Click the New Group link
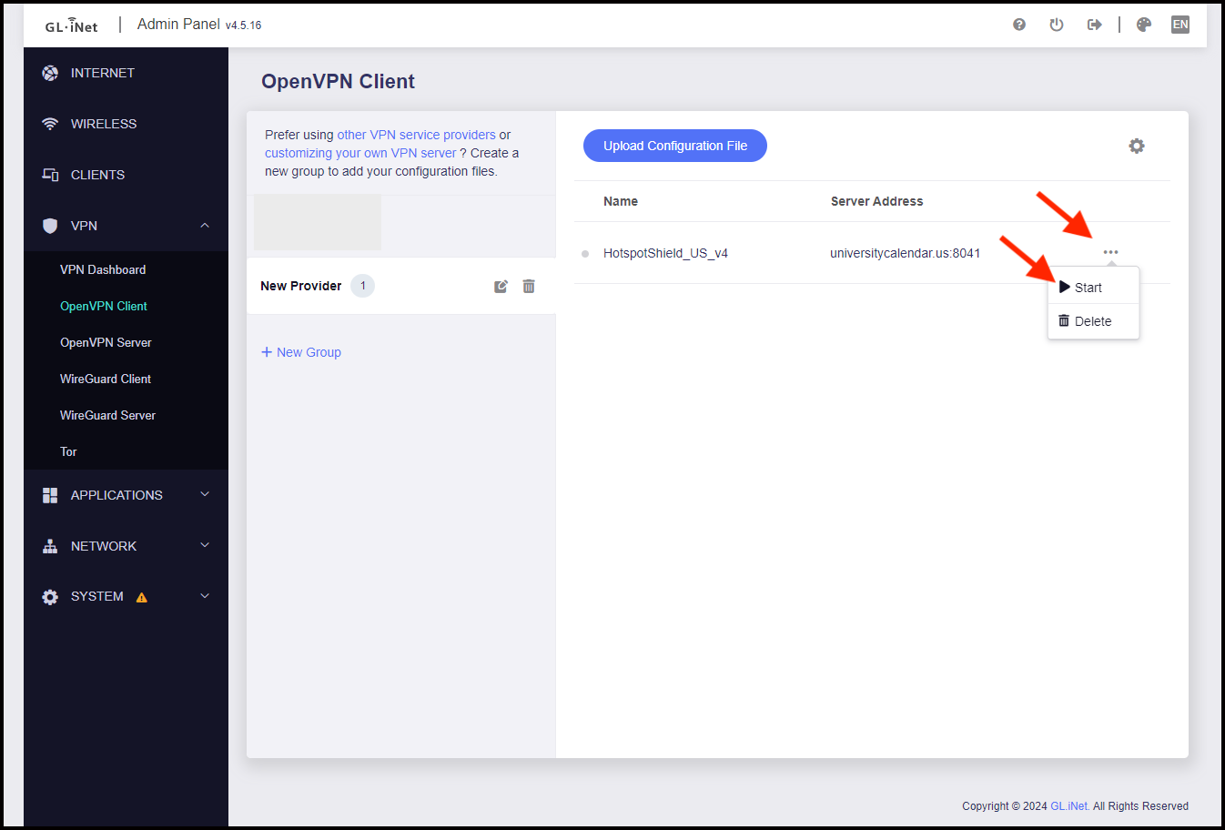The height and width of the screenshot is (830, 1225). pos(301,352)
